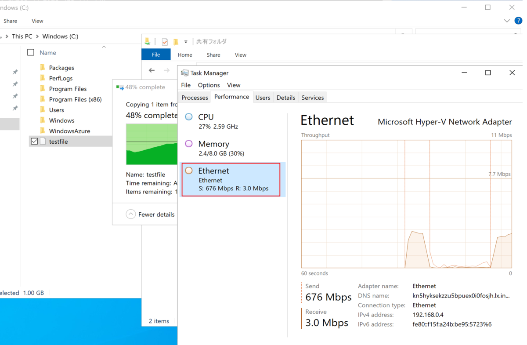This screenshot has height=345, width=527.
Task: Click the IPv6 address value
Action: coord(452,324)
